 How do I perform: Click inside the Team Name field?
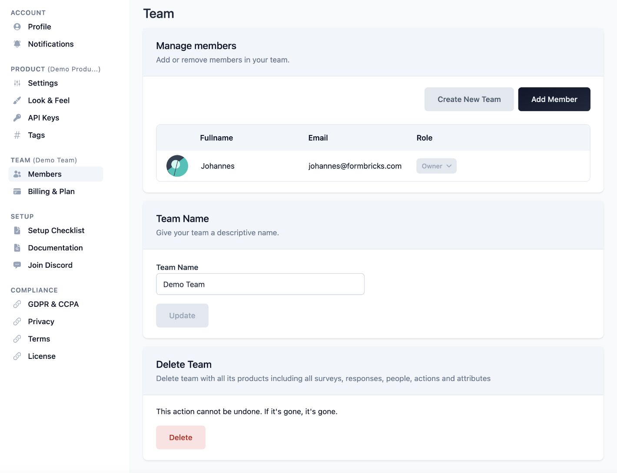[260, 284]
